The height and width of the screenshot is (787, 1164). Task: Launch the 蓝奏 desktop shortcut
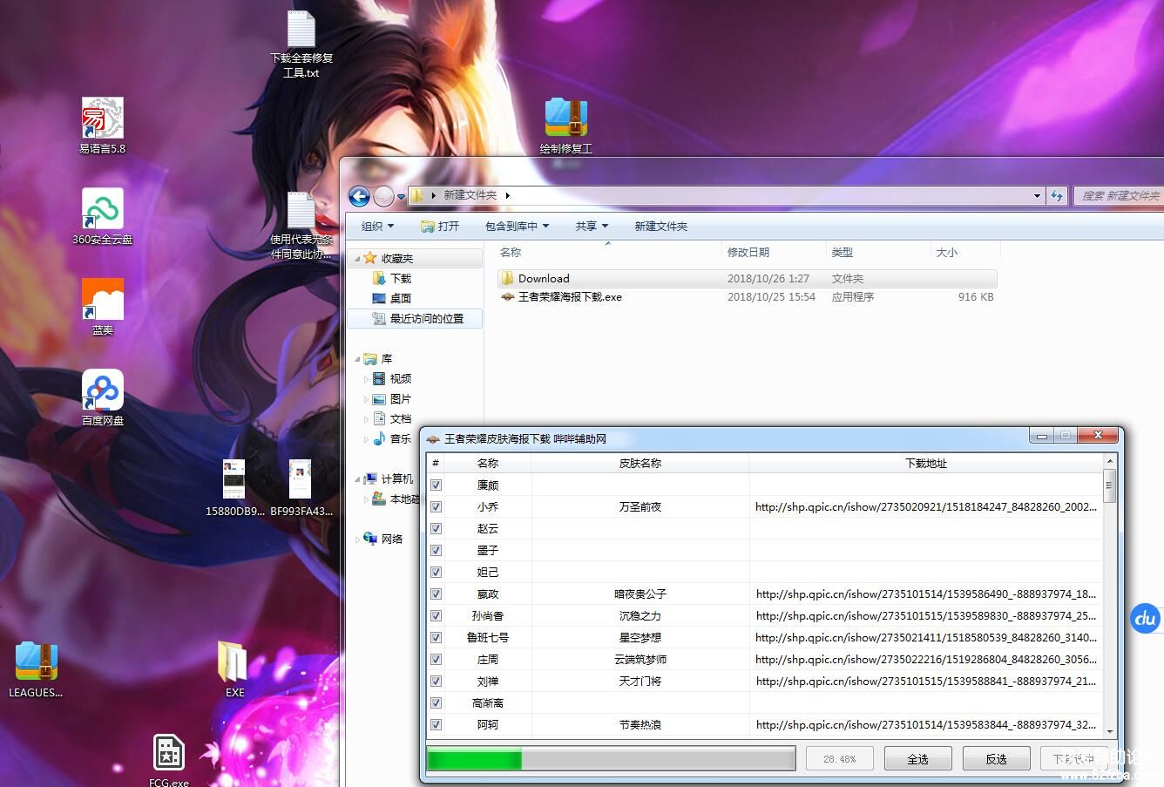[x=102, y=301]
